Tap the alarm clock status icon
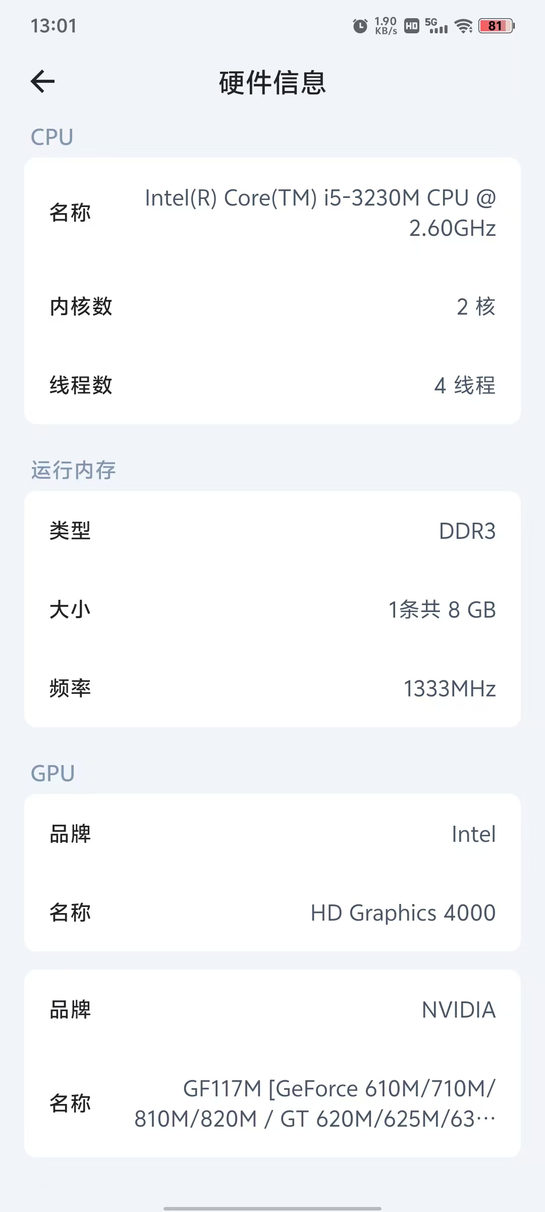The width and height of the screenshot is (545, 1212). pyautogui.click(x=360, y=26)
